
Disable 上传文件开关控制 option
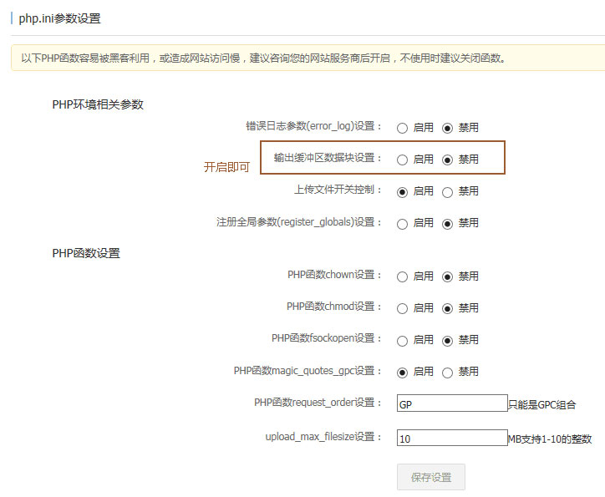tap(447, 192)
